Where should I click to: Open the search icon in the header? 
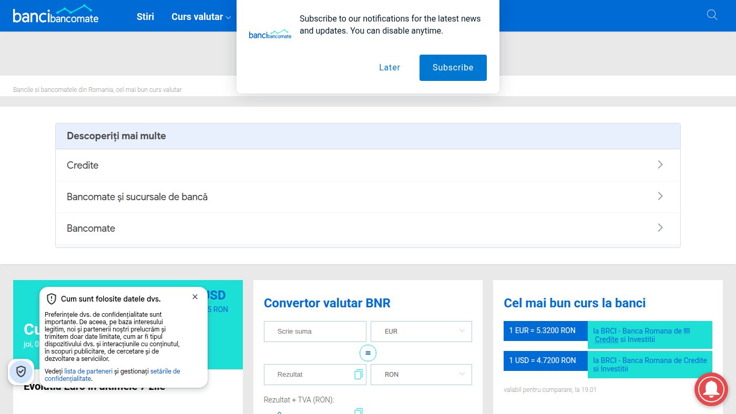pyautogui.click(x=712, y=15)
